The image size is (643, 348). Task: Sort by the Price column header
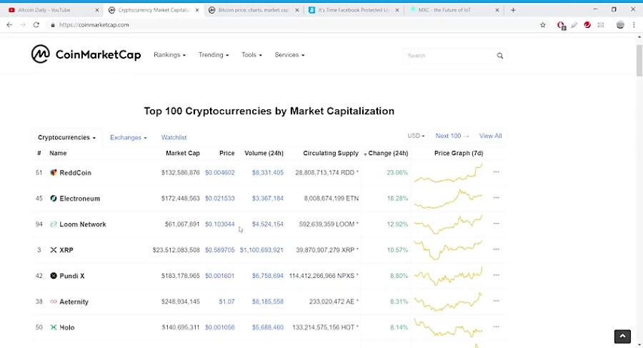pyautogui.click(x=226, y=153)
